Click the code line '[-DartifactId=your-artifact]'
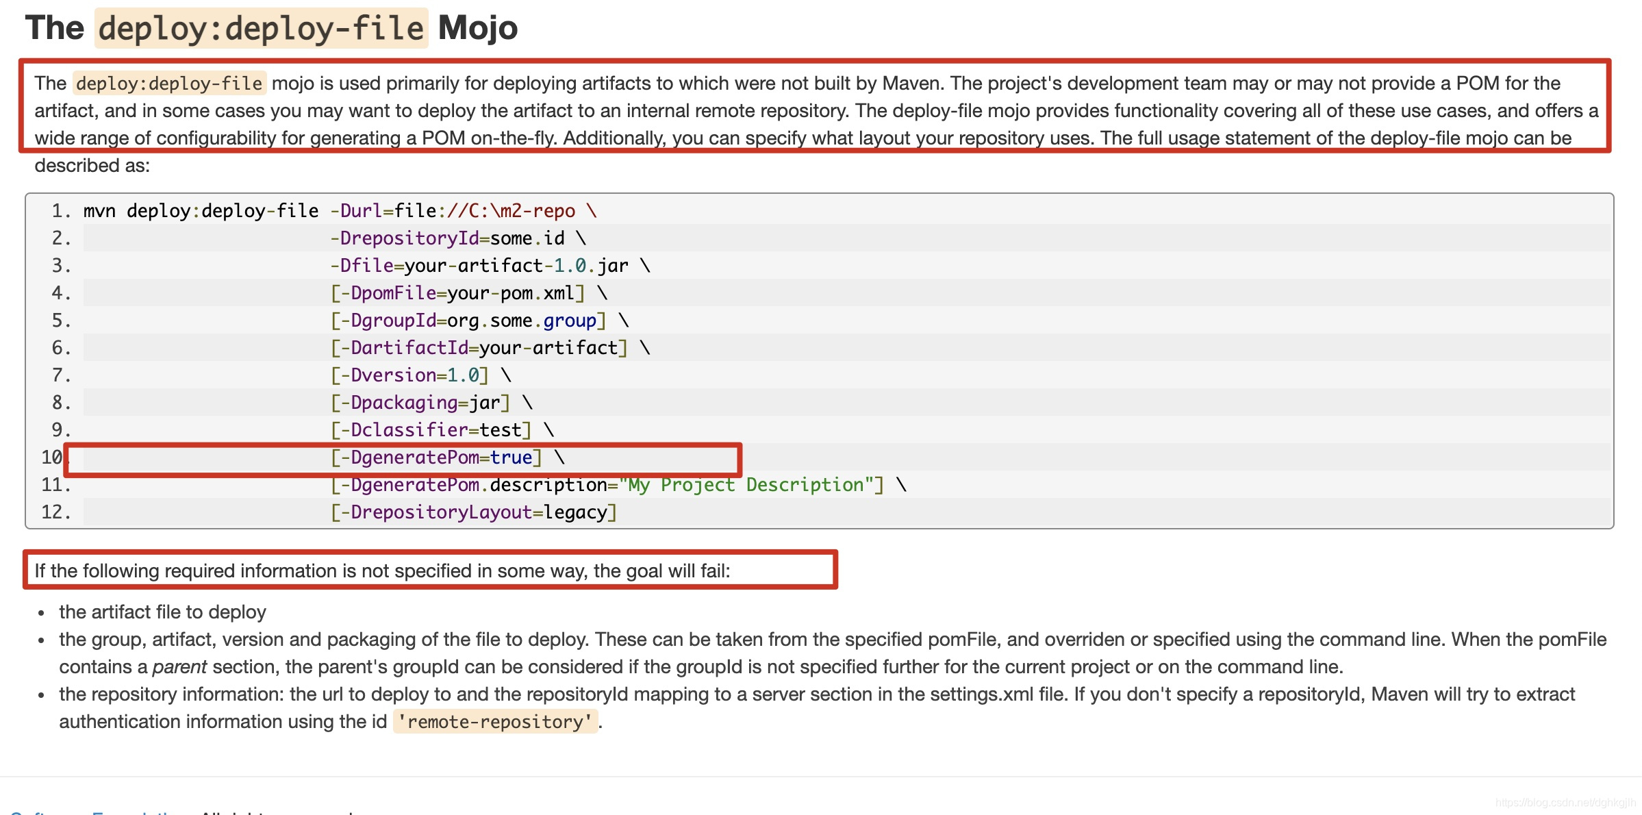Viewport: 1642px width, 815px height. 490,348
